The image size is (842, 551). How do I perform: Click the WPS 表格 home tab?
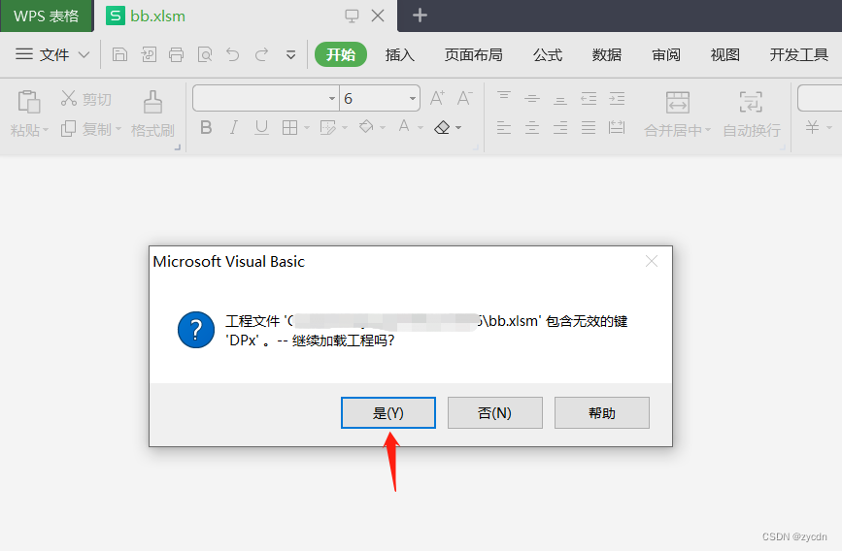coord(47,16)
